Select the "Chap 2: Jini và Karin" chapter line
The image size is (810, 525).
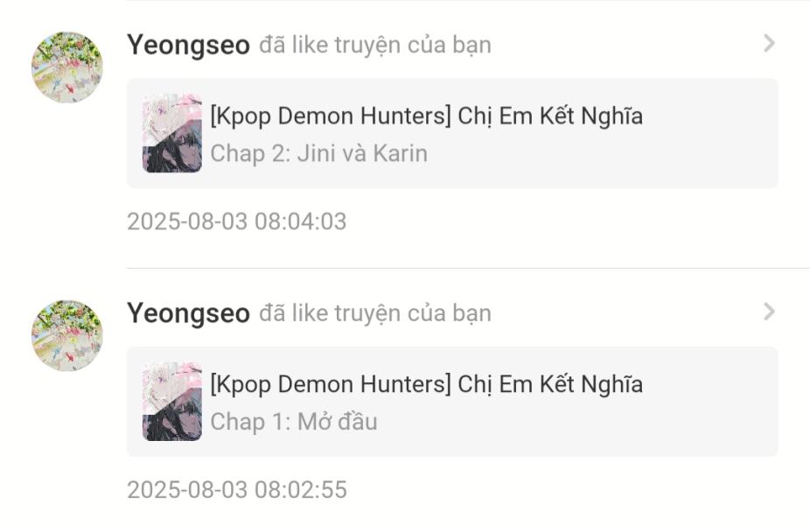coord(319,154)
